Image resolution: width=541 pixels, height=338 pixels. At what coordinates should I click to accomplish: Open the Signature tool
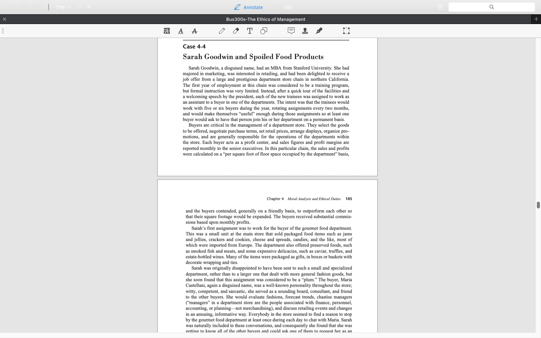319,31
